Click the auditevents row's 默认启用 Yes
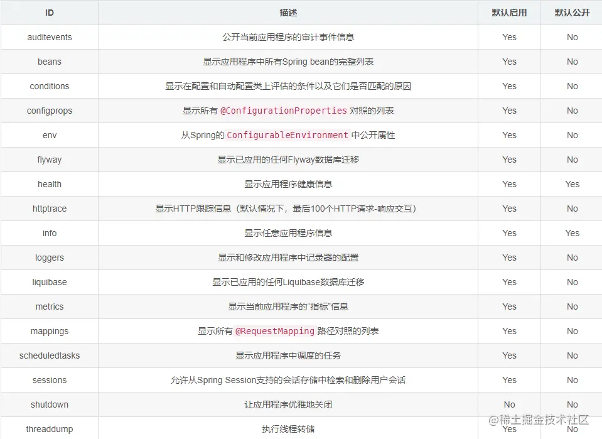Screen dimensions: 602x439 click(509, 37)
